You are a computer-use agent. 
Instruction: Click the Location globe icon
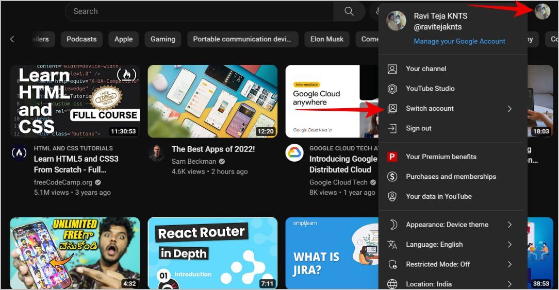392,284
